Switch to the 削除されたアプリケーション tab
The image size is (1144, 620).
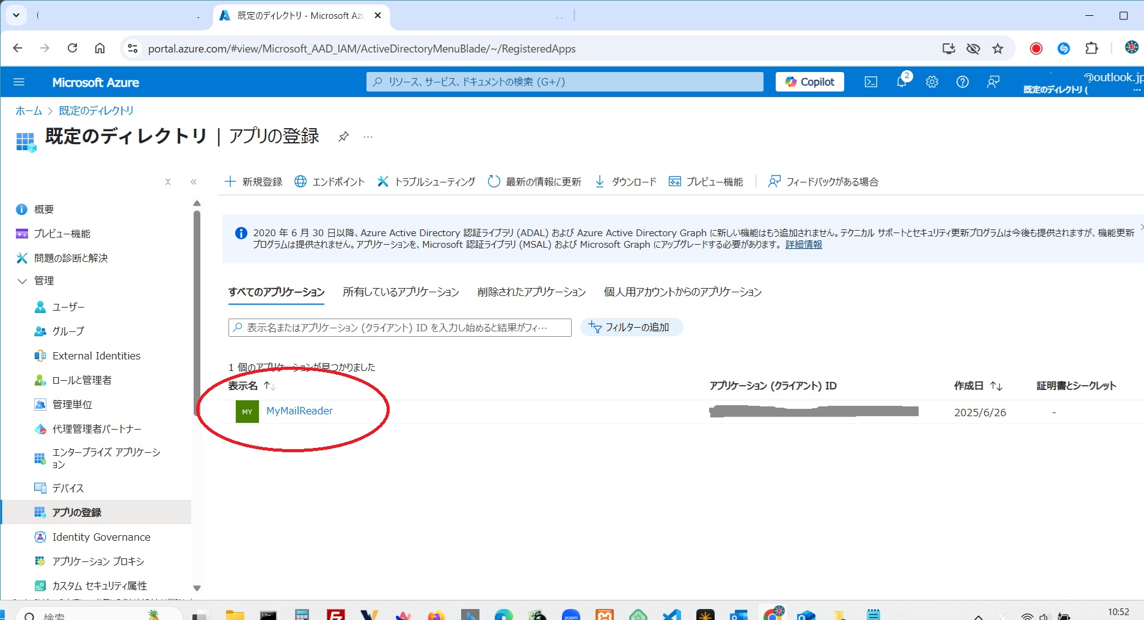tap(530, 292)
